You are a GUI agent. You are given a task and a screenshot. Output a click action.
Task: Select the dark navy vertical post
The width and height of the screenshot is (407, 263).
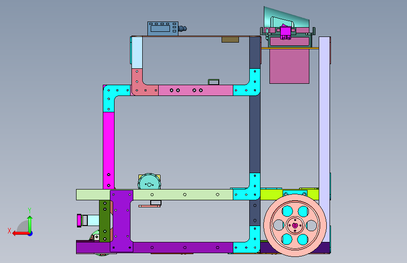pos(255,134)
